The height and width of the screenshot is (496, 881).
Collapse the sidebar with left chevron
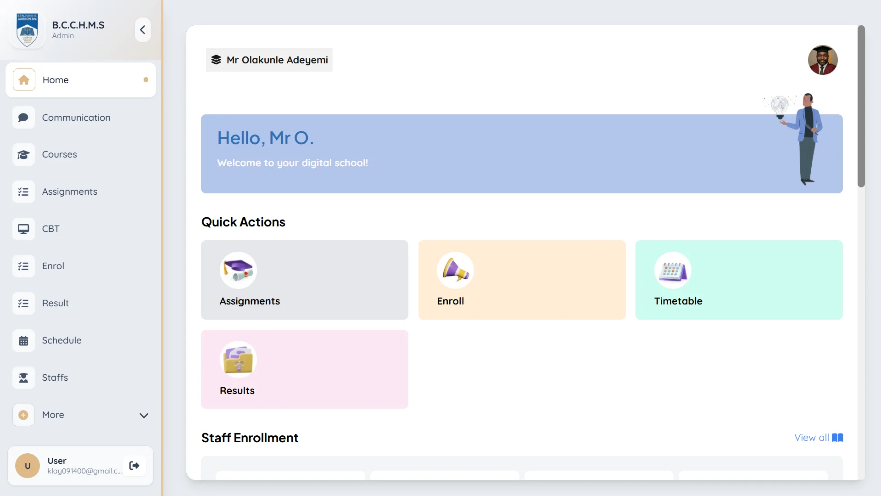click(143, 30)
